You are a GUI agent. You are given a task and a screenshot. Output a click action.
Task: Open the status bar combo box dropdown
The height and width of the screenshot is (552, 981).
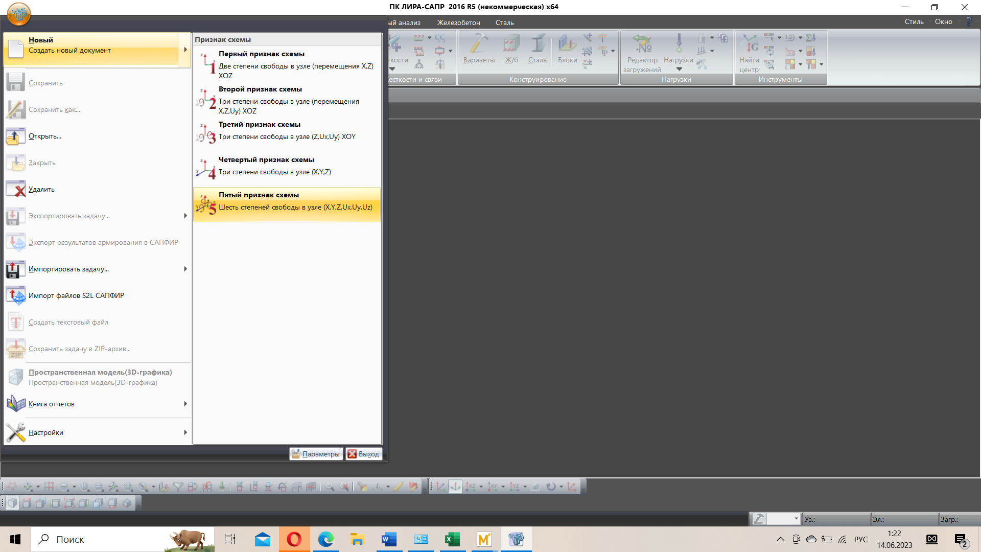point(796,519)
